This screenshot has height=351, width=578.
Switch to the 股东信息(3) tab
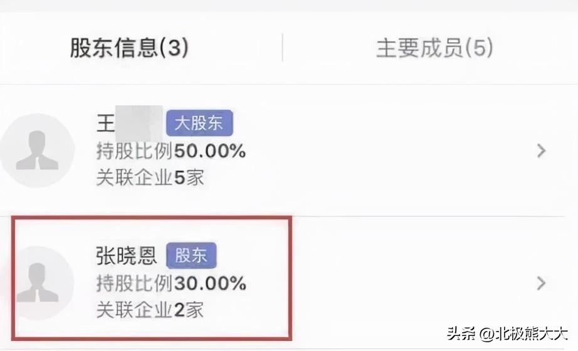point(129,48)
